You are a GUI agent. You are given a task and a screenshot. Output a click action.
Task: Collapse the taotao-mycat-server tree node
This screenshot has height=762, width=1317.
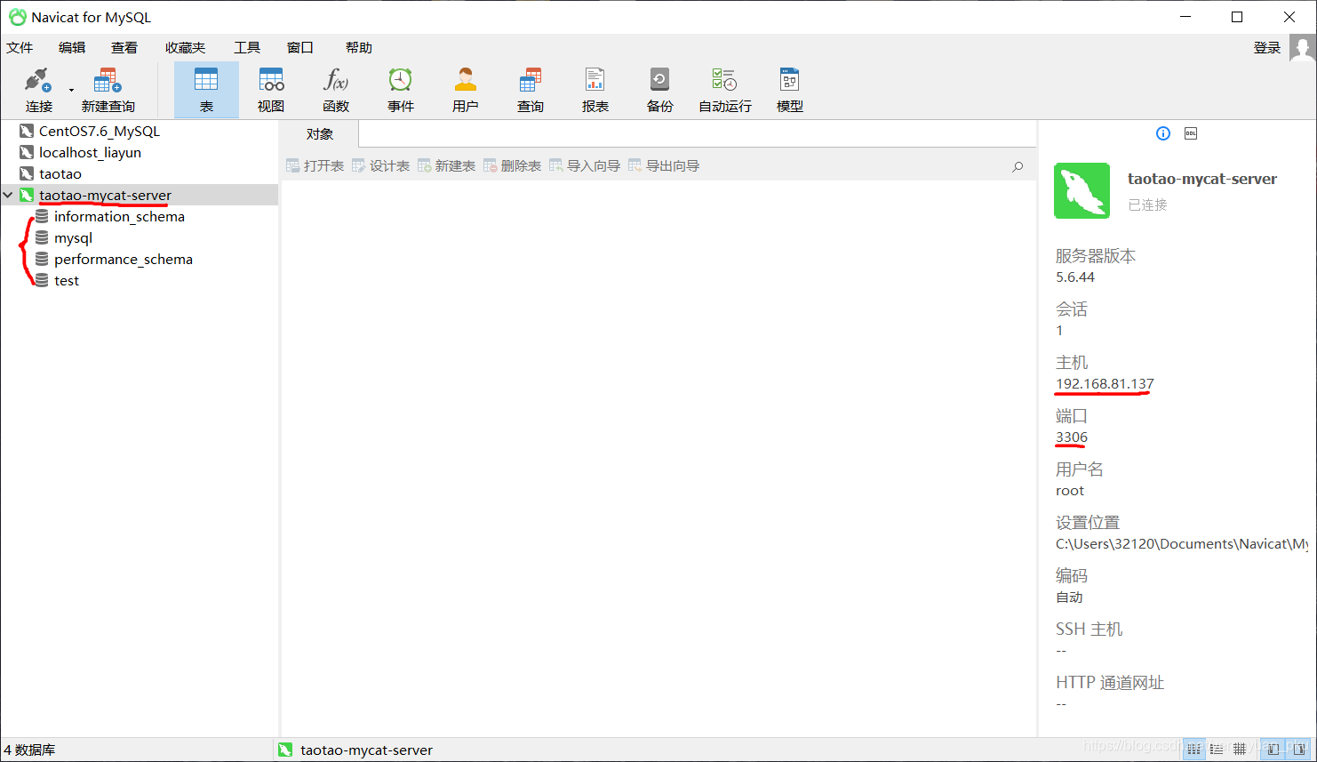8,195
